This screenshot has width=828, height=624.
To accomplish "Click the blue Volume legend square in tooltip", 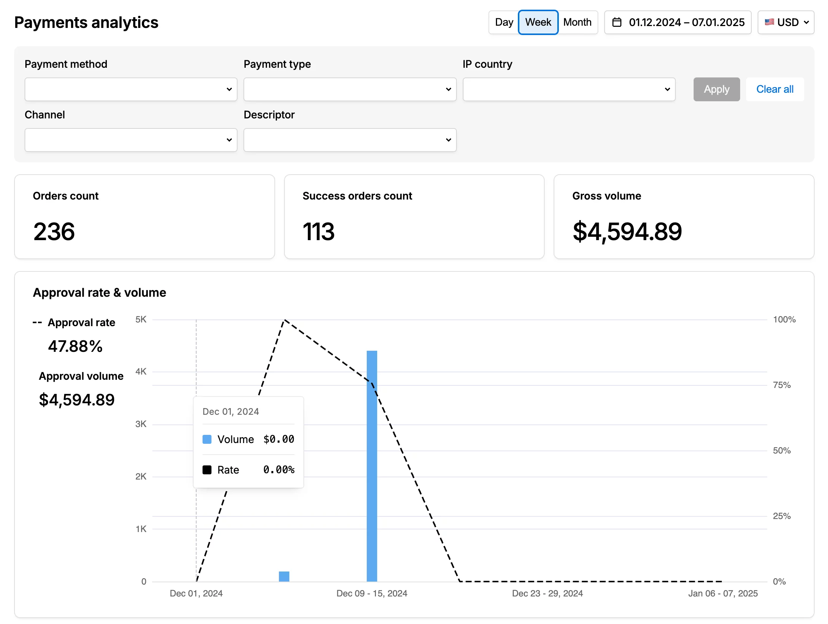I will tap(207, 439).
